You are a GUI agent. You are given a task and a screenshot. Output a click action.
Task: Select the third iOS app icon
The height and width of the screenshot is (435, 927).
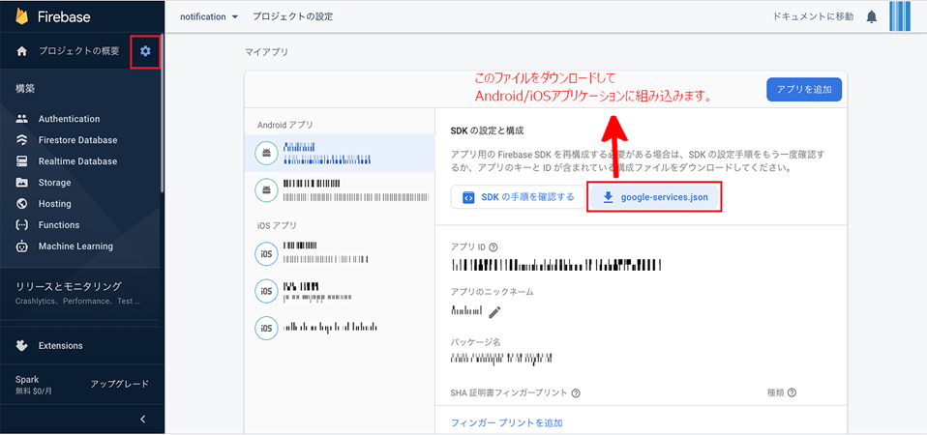(x=266, y=328)
